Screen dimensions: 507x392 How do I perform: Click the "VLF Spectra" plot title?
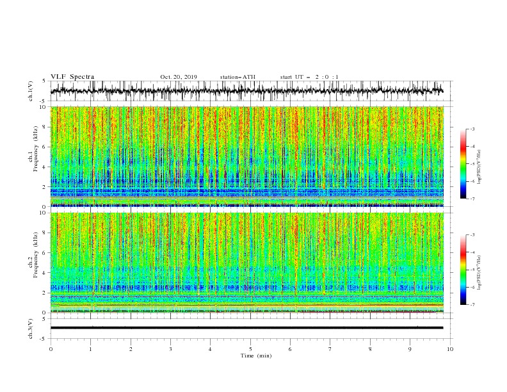pos(72,77)
